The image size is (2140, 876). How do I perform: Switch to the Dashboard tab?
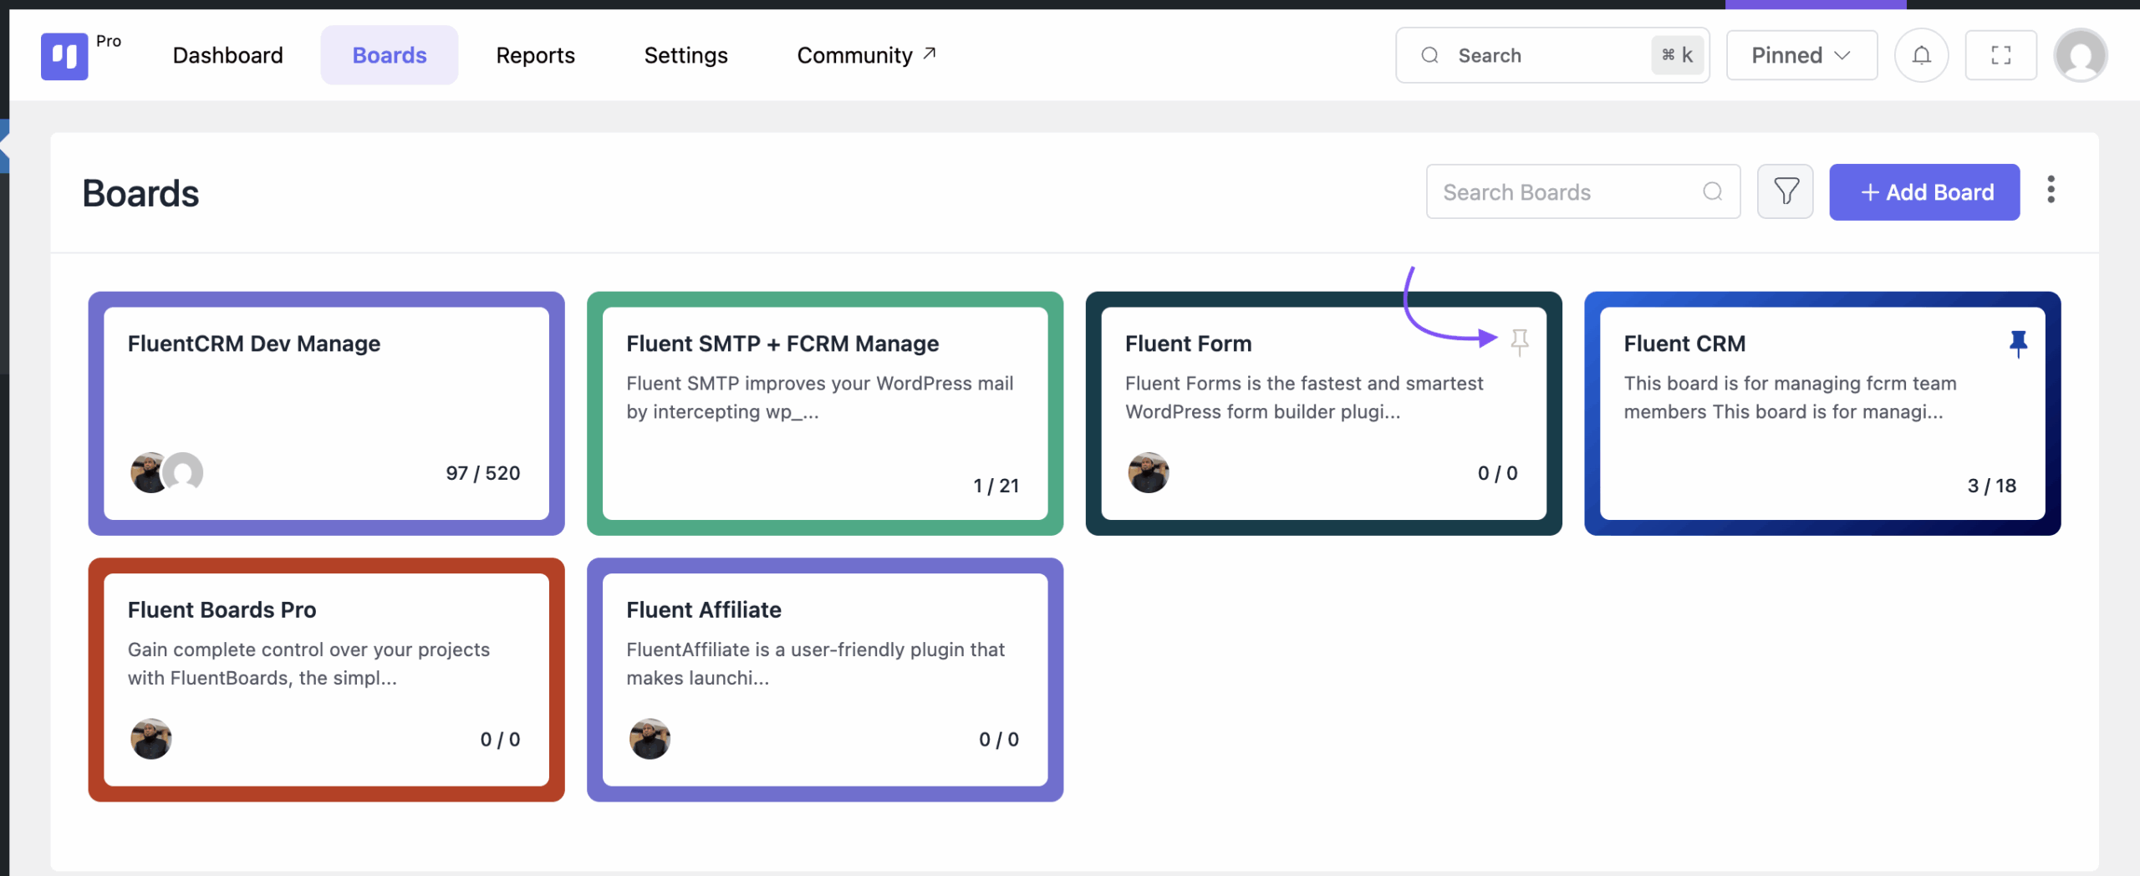pyautogui.click(x=227, y=55)
